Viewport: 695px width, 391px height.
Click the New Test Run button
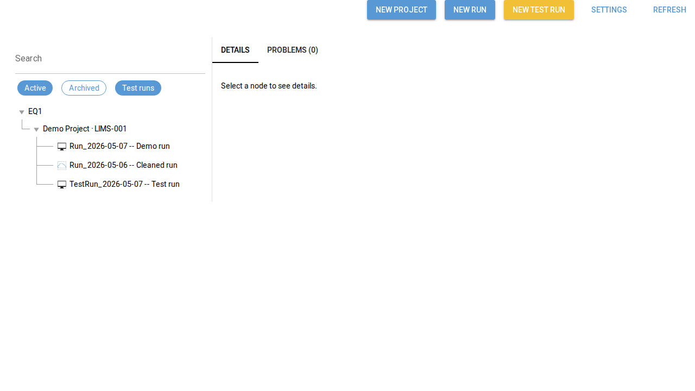(539, 10)
